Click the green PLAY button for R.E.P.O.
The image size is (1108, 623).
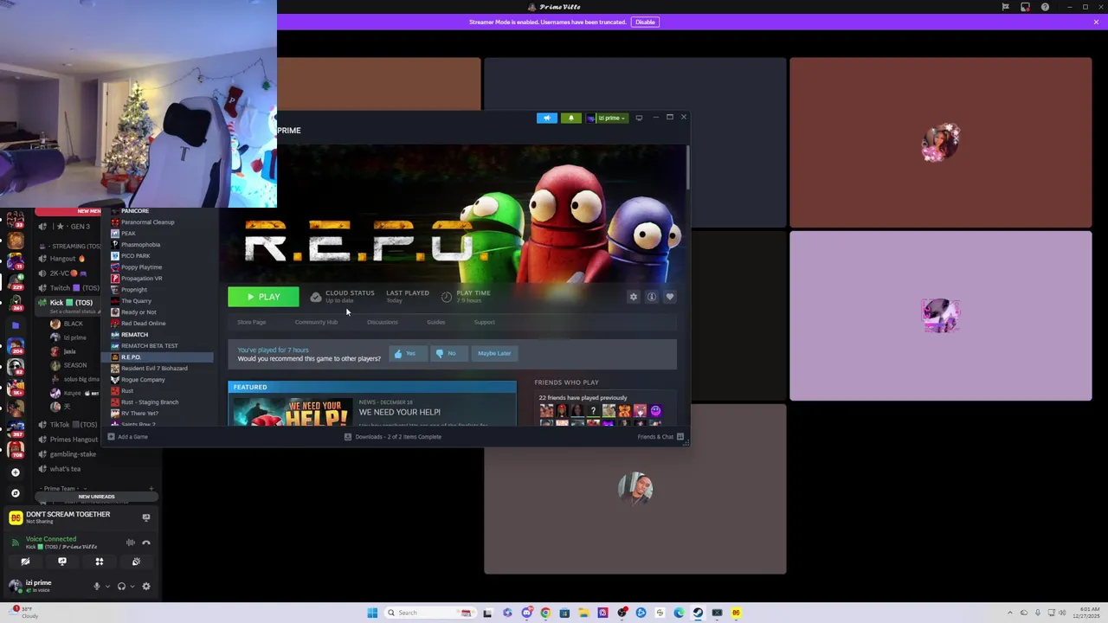click(263, 297)
